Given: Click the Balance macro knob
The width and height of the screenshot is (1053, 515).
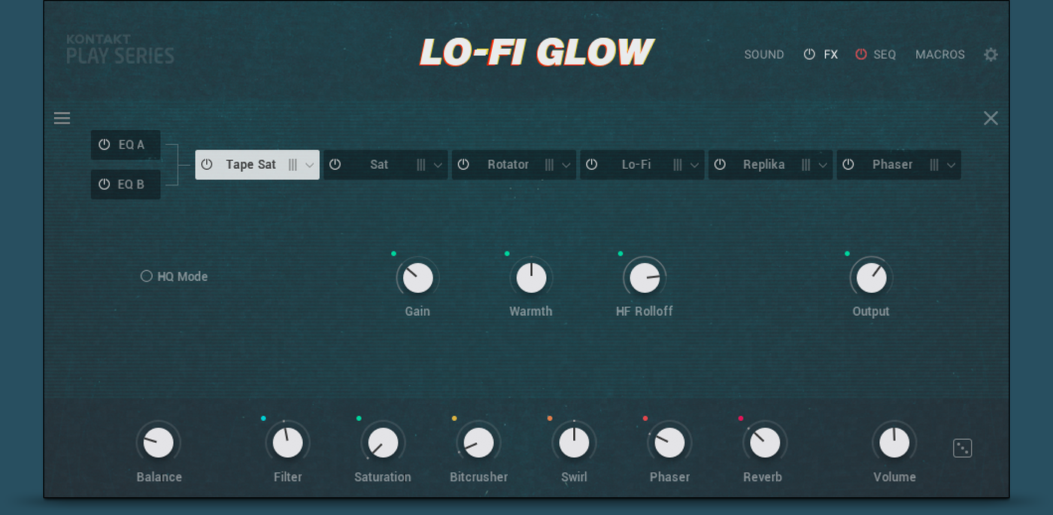Looking at the screenshot, I should click(x=158, y=443).
